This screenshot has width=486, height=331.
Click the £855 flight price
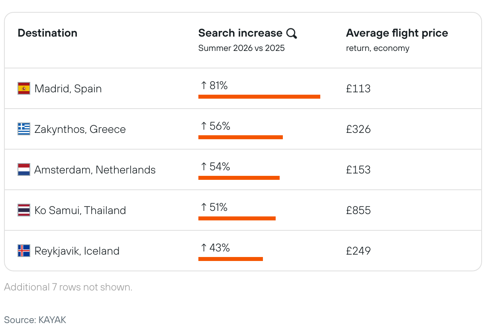tap(358, 210)
